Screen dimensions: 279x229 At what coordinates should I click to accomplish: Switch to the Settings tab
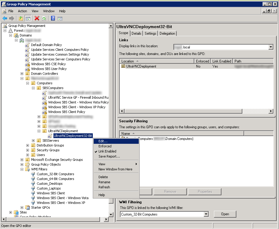[x=150, y=33]
